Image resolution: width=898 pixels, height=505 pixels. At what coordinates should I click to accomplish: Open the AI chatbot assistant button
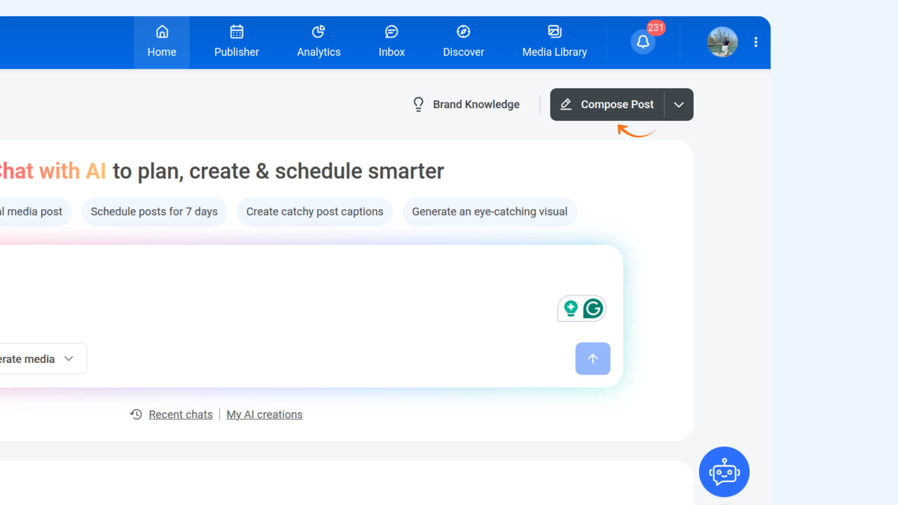tap(724, 472)
